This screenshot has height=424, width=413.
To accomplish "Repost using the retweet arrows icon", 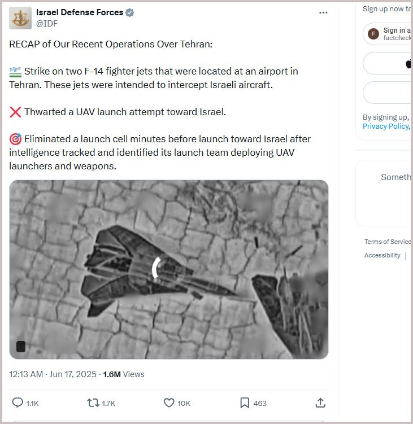I will pos(93,403).
